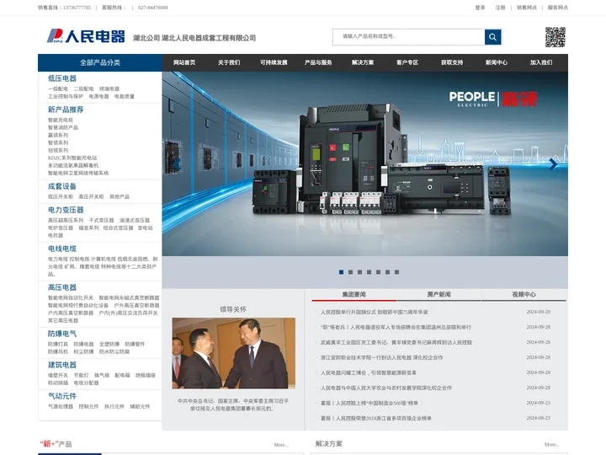The image size is (606, 455).
Task: Click 高压开关柜 sub-category
Action: click(91, 197)
